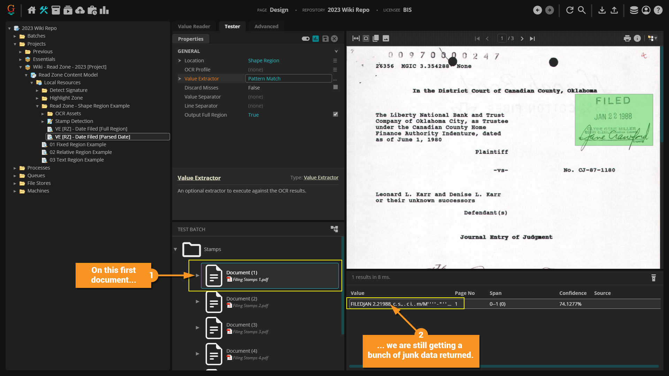The image size is (669, 376).
Task: Open the Design tools wrench icon
Action: (44, 10)
